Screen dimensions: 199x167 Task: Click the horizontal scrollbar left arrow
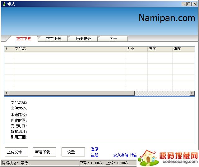point(7,93)
